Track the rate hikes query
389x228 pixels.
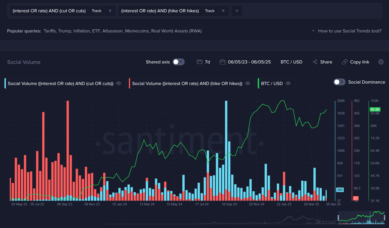point(210,11)
